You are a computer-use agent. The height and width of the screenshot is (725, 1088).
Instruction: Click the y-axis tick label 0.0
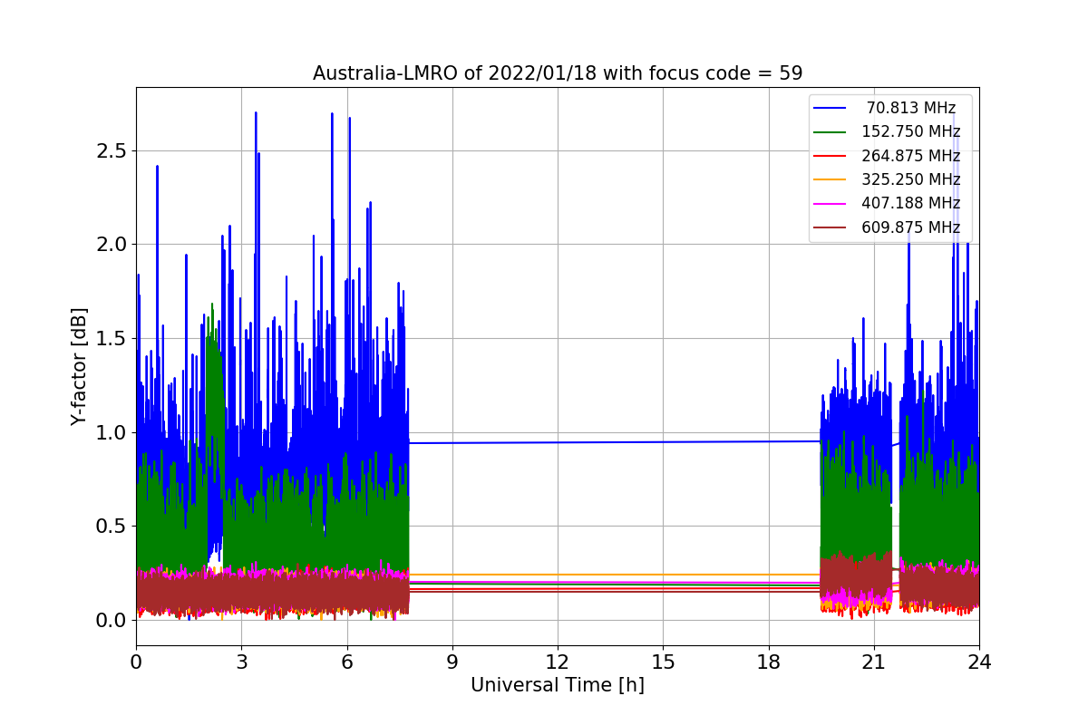(112, 621)
